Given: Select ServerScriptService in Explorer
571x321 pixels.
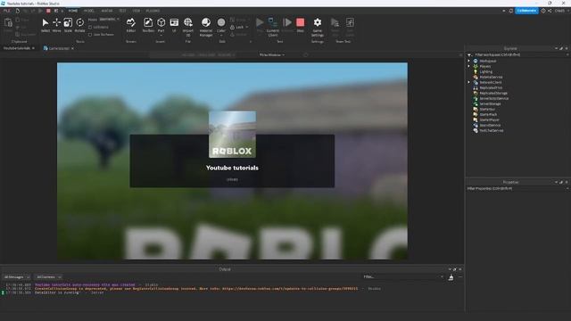Looking at the screenshot, I should click(493, 98).
